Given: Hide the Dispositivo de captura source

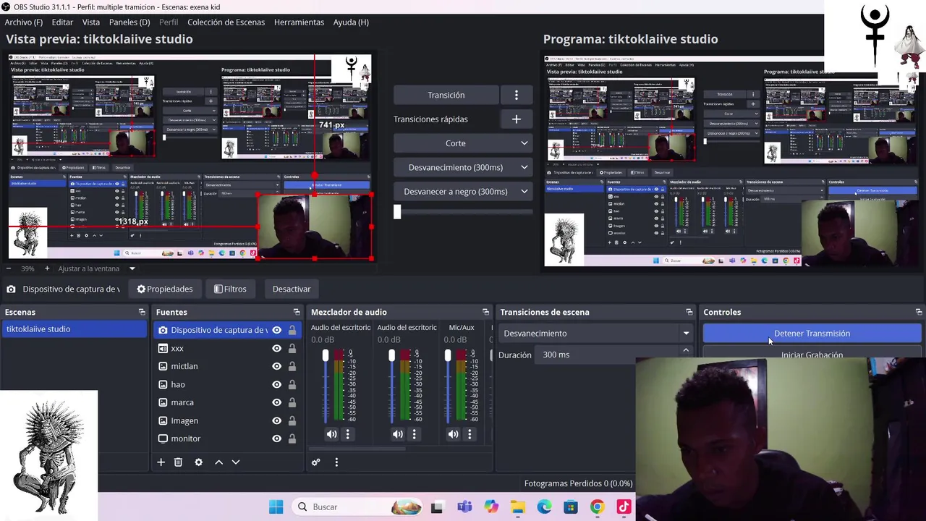Looking at the screenshot, I should pos(276,330).
